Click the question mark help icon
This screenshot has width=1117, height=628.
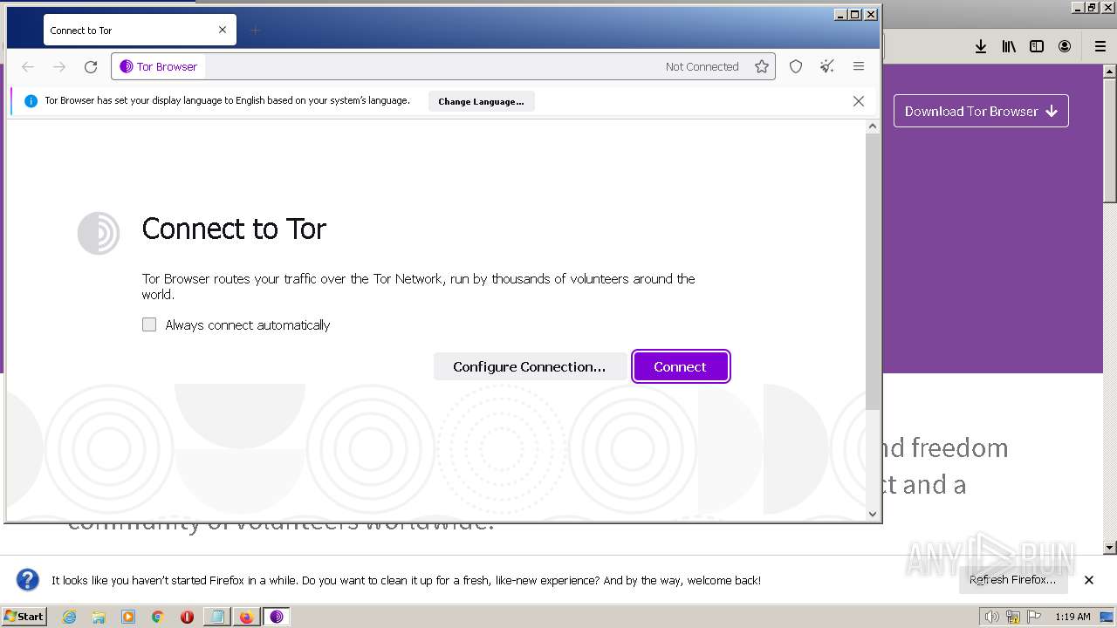tap(28, 580)
